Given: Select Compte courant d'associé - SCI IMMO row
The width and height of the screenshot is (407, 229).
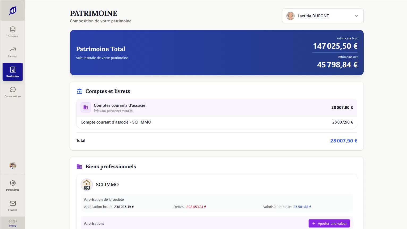Looking at the screenshot, I should [217, 122].
